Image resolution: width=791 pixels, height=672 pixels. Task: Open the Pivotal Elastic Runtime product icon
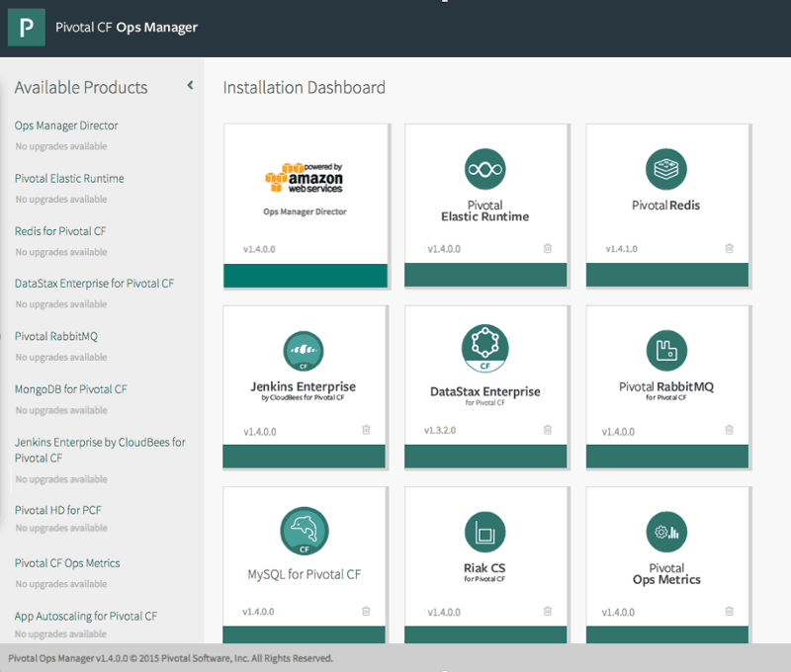(485, 168)
